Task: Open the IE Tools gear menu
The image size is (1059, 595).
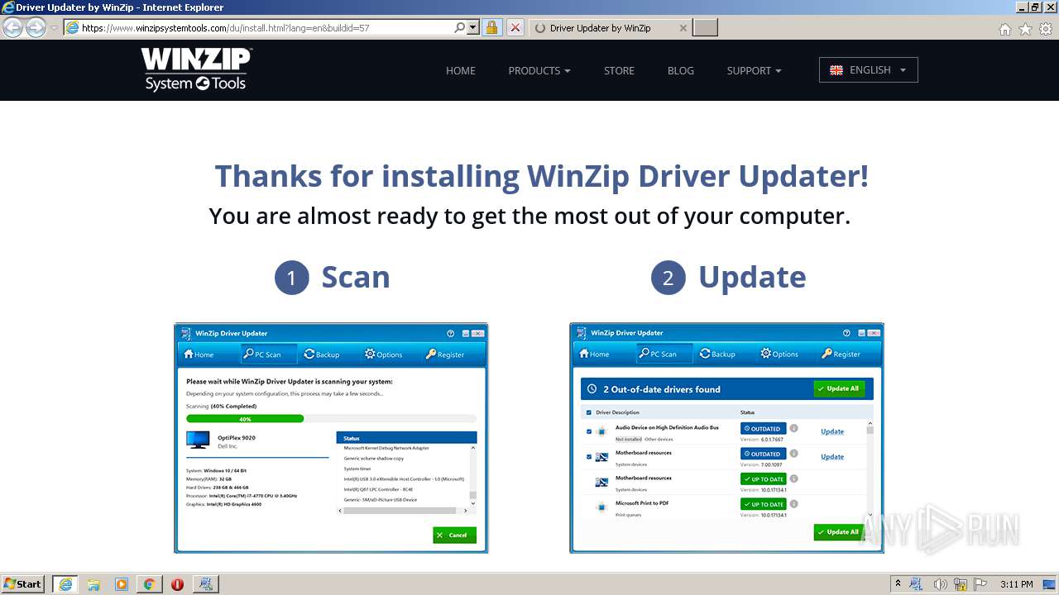Action: tap(1046, 29)
